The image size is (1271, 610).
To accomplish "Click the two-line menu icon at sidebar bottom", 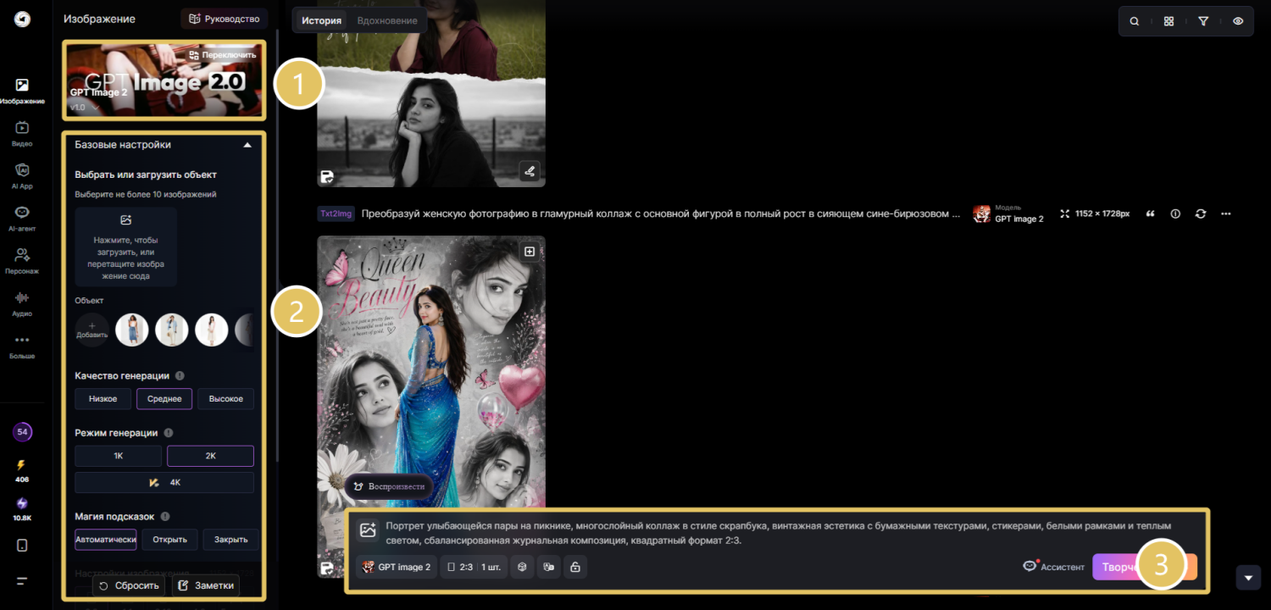I will tap(22, 581).
